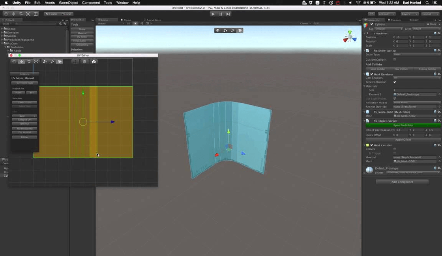442x256 pixels.
Task: Open the Mesh Collider help icon
Action: click(435, 145)
